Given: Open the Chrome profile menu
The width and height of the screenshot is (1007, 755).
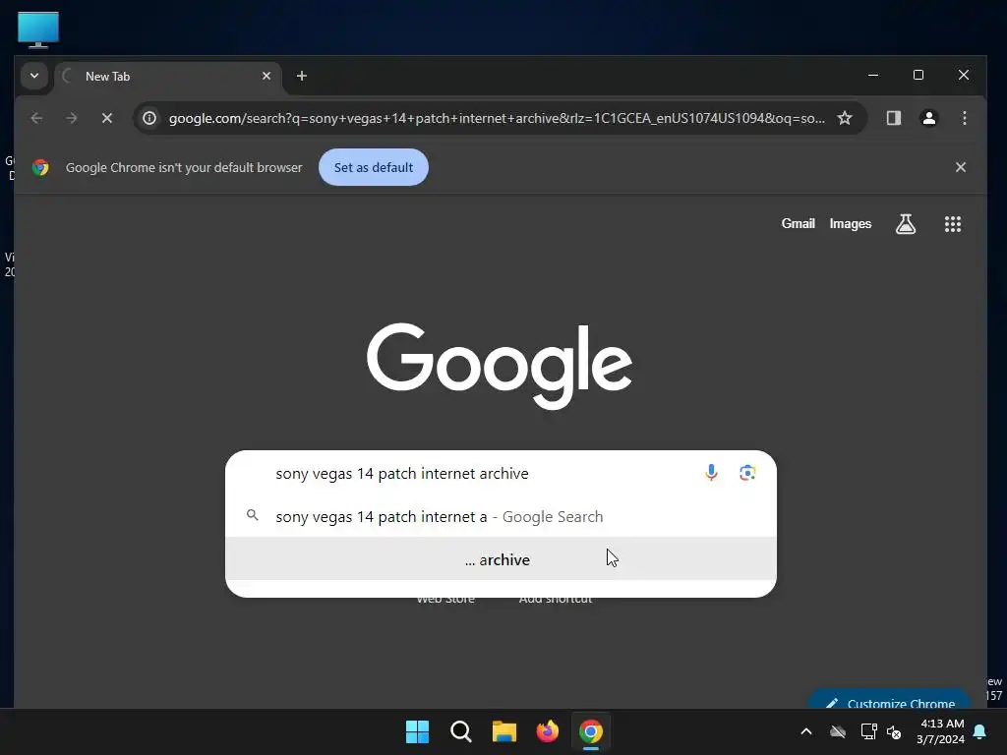Looking at the screenshot, I should (928, 118).
